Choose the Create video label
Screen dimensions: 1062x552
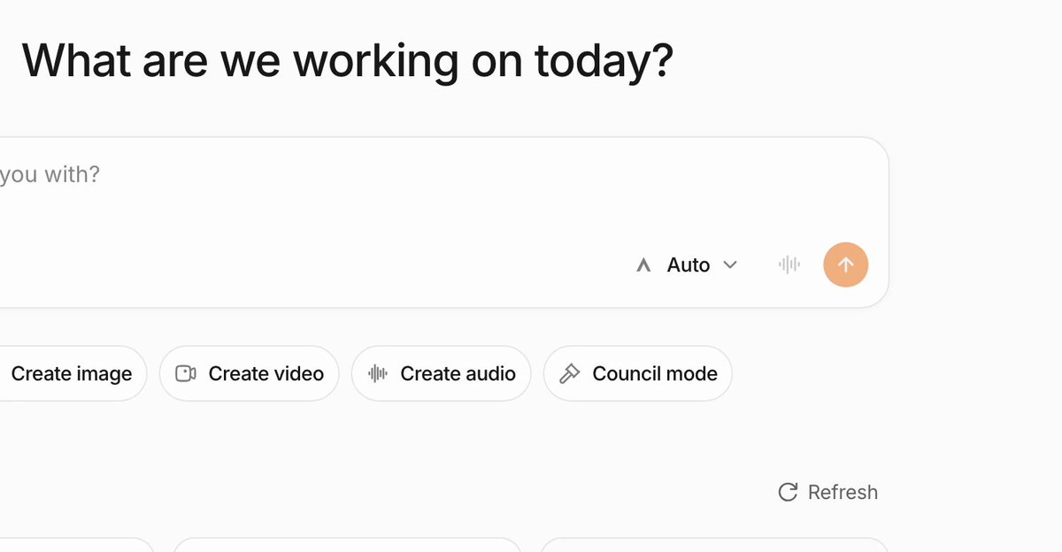point(266,373)
